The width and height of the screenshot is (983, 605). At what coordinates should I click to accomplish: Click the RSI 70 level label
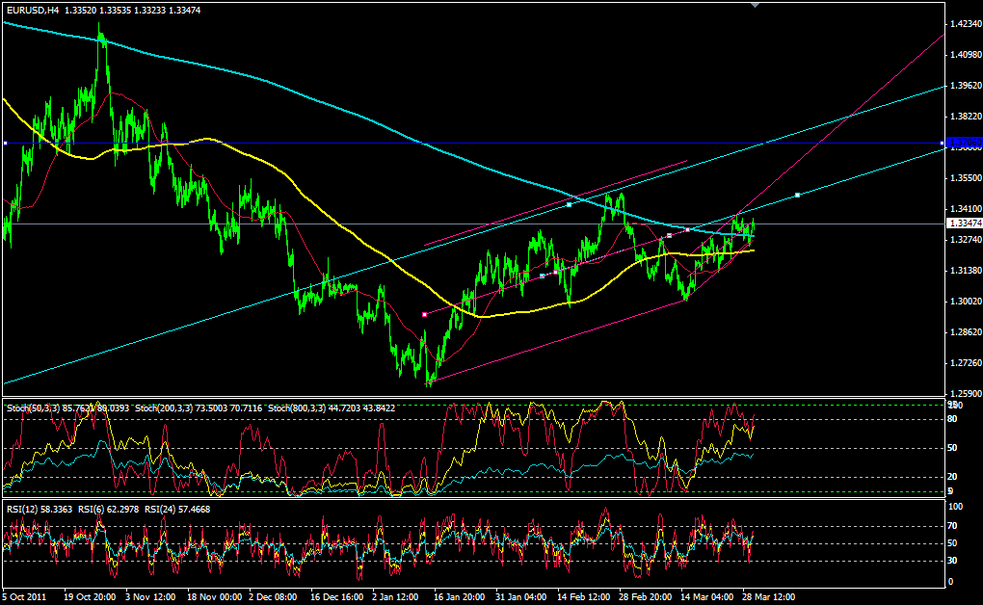coord(951,526)
